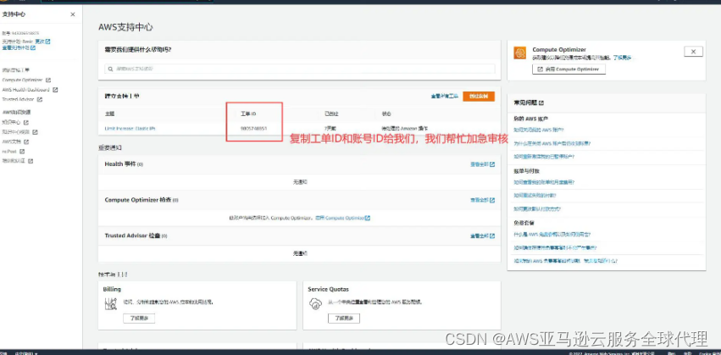Click the Billing card icon
This screenshot has height=355, width=721.
(110, 304)
